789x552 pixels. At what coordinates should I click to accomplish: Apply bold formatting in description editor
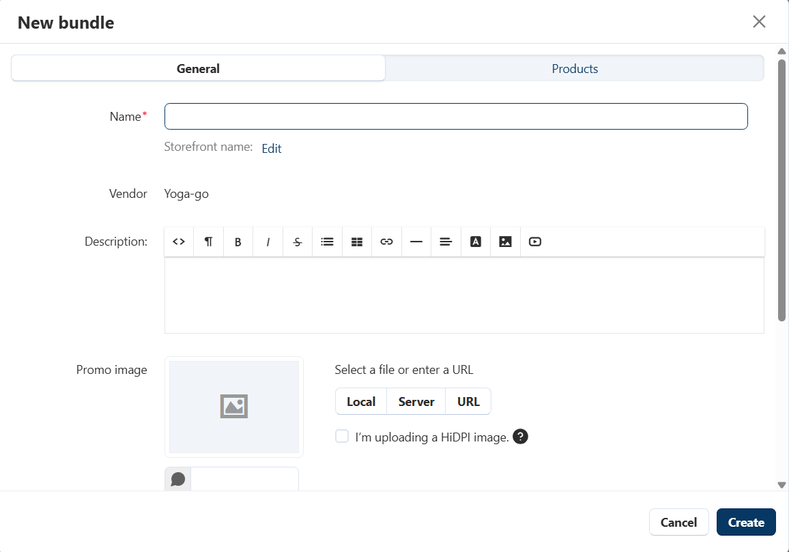click(x=238, y=242)
